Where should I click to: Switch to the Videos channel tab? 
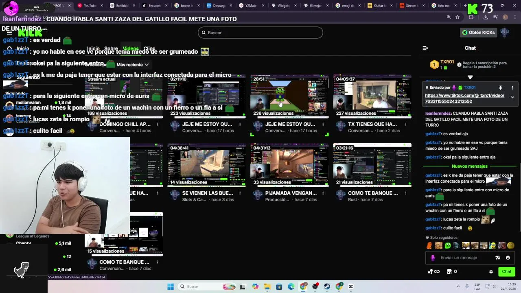(131, 48)
